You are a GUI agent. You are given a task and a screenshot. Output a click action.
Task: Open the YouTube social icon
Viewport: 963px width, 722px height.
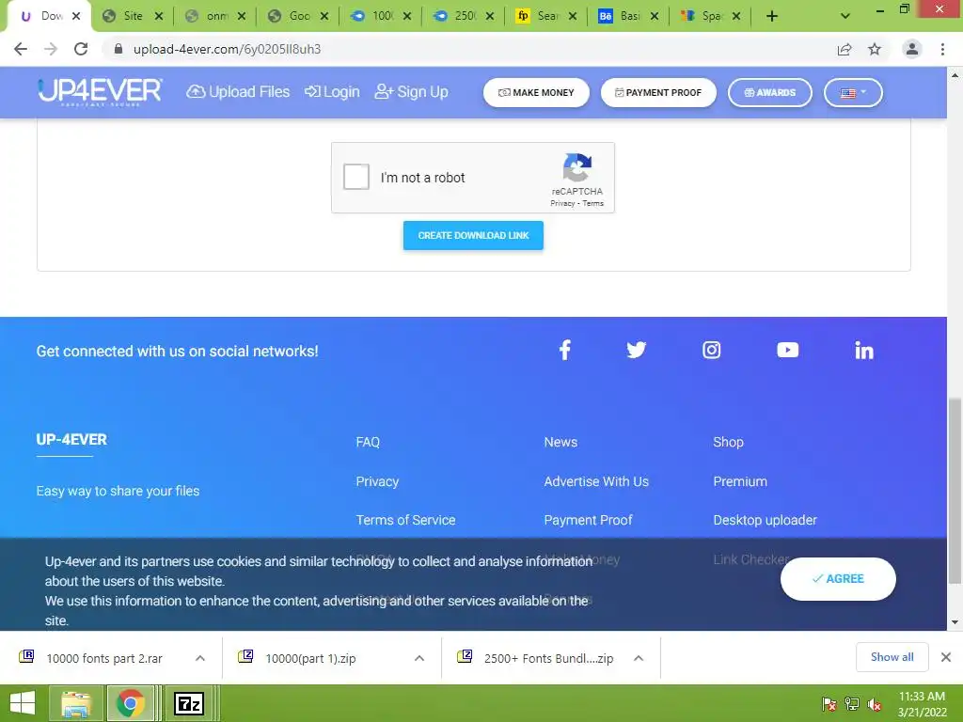click(x=787, y=350)
